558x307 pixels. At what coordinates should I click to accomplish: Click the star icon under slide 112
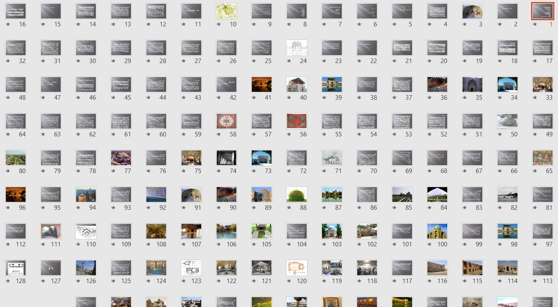pos(8,244)
